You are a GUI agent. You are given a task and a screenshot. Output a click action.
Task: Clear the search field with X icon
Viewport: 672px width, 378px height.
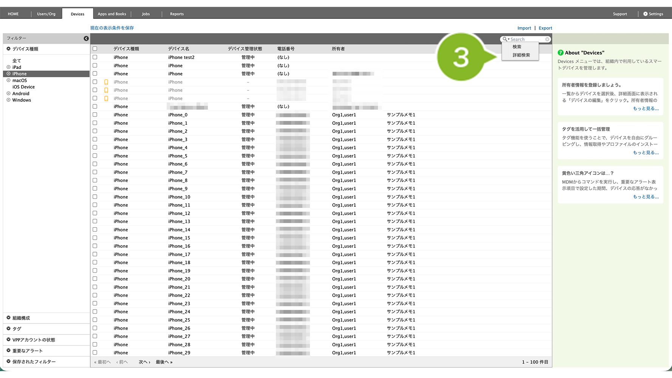click(547, 39)
